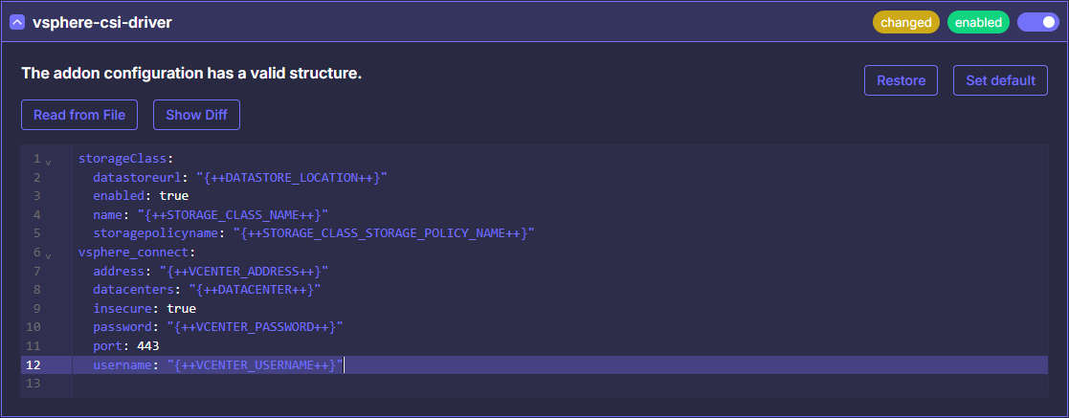Click Read from File
1069x418 pixels.
click(79, 115)
